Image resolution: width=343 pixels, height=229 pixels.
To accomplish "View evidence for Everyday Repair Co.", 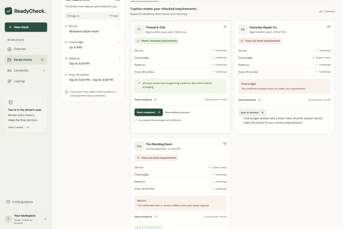I will click(249, 100).
